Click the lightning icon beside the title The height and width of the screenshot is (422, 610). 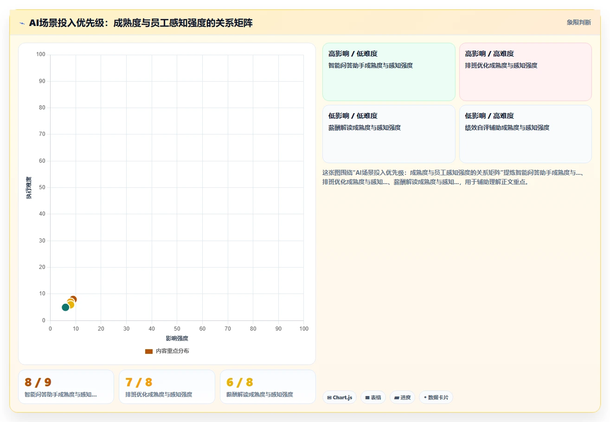22,23
